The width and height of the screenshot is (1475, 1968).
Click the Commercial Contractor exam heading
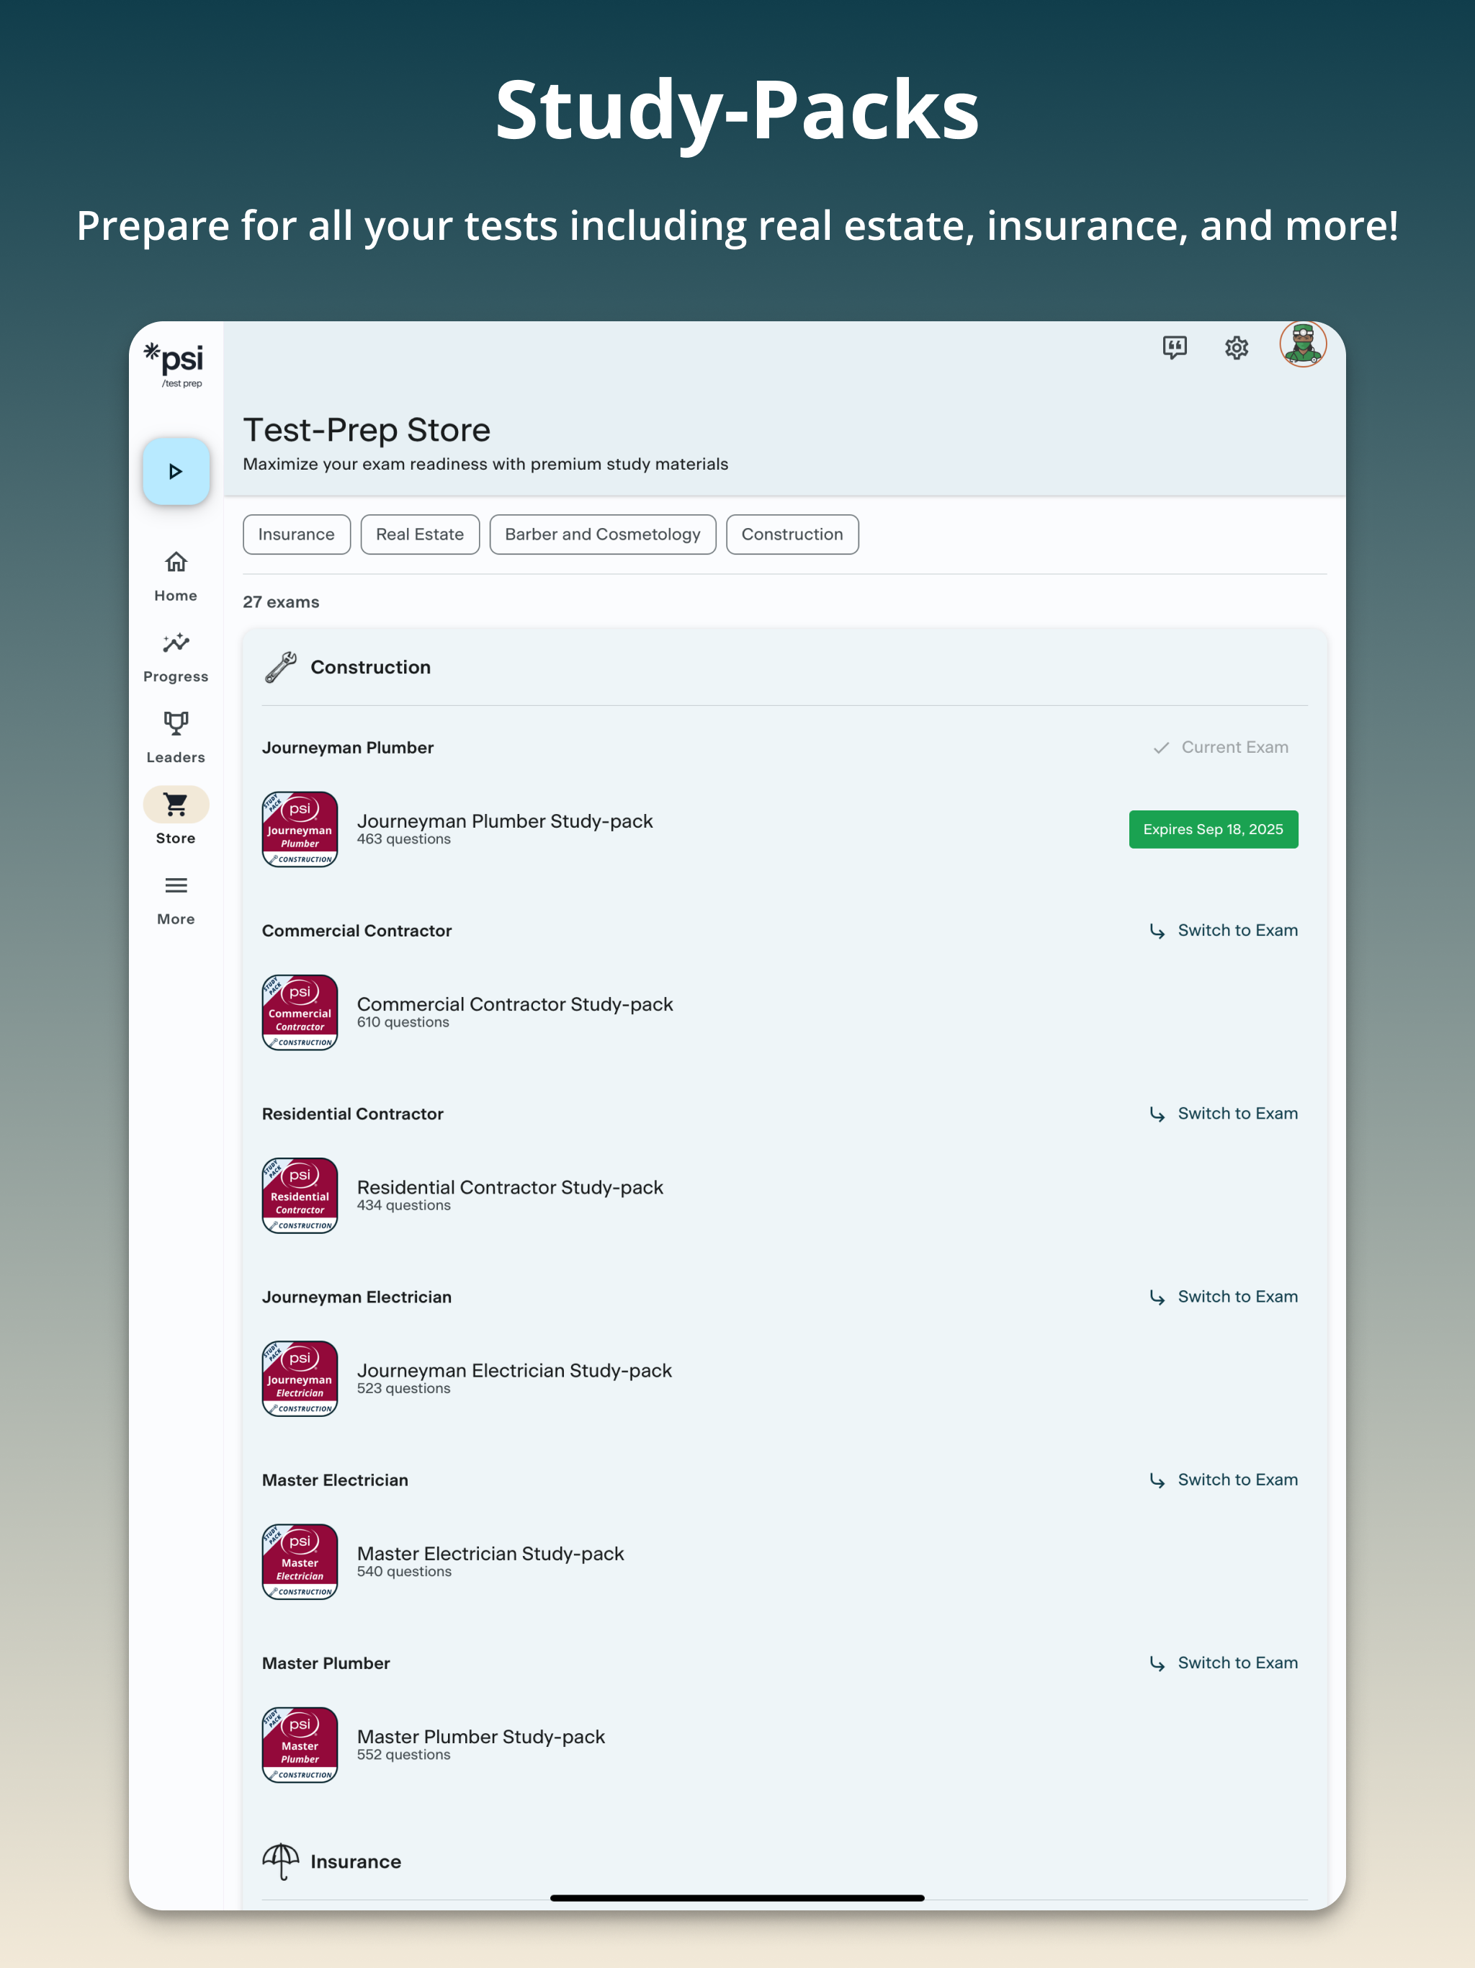click(x=357, y=931)
